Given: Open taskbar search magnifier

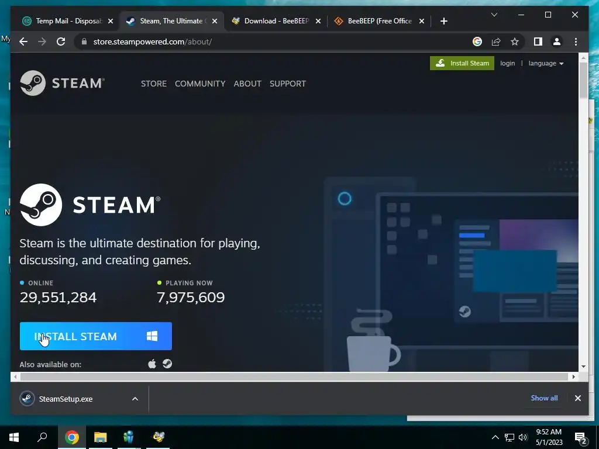Looking at the screenshot, I should [42, 437].
